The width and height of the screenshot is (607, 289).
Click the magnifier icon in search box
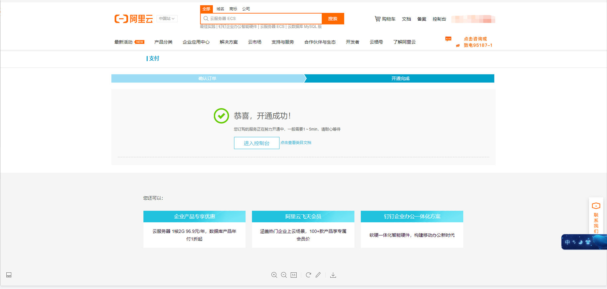pos(206,19)
